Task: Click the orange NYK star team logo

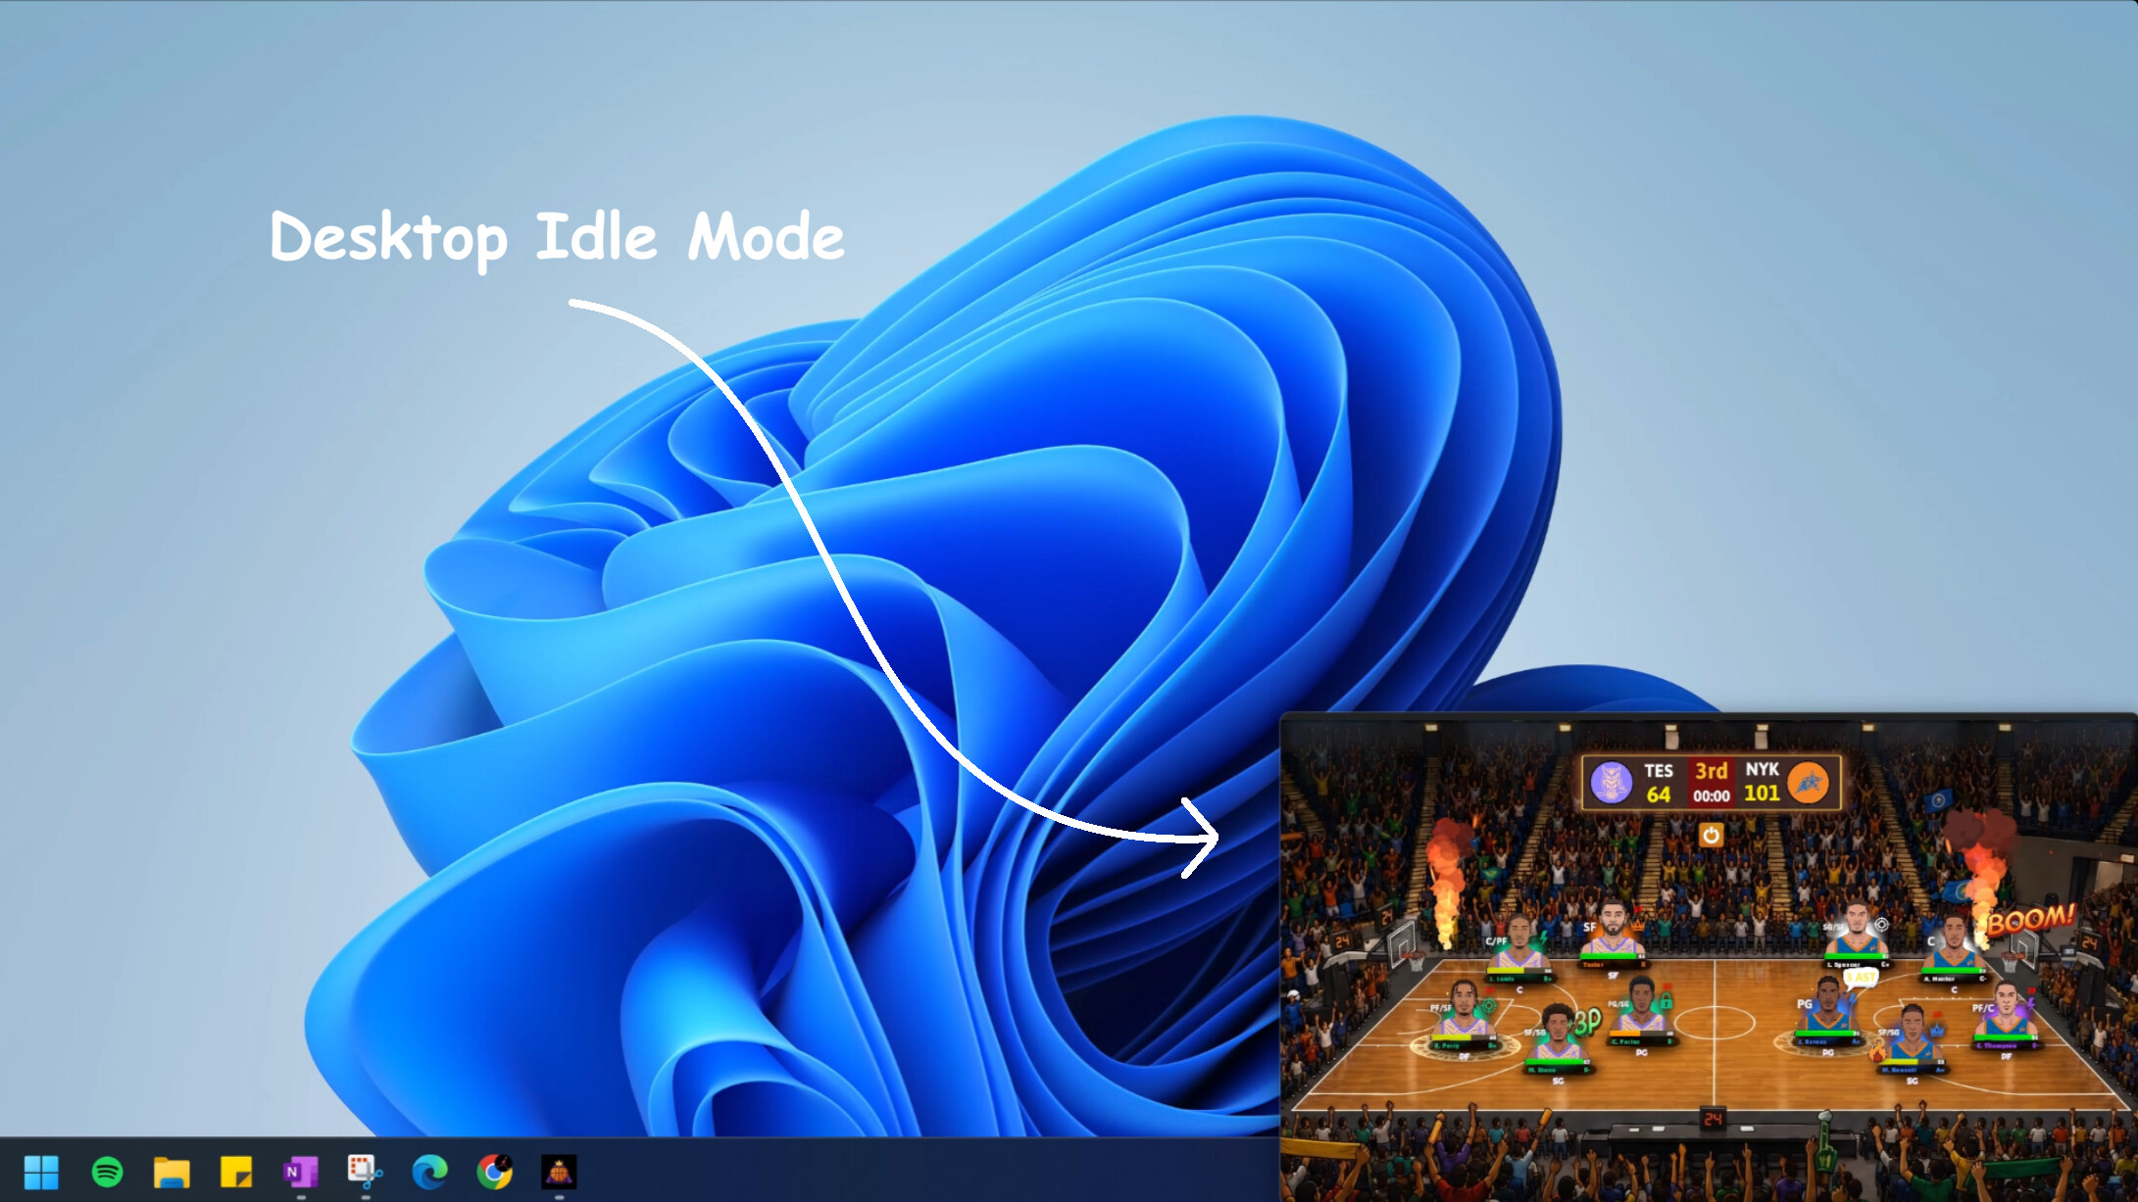Action: 1809,782
